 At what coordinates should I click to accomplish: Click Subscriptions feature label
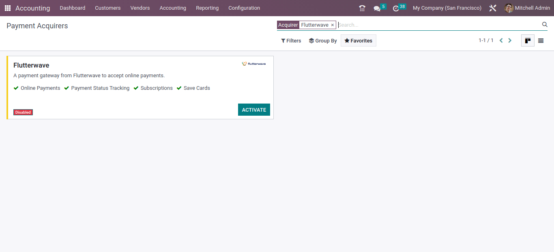pos(157,88)
